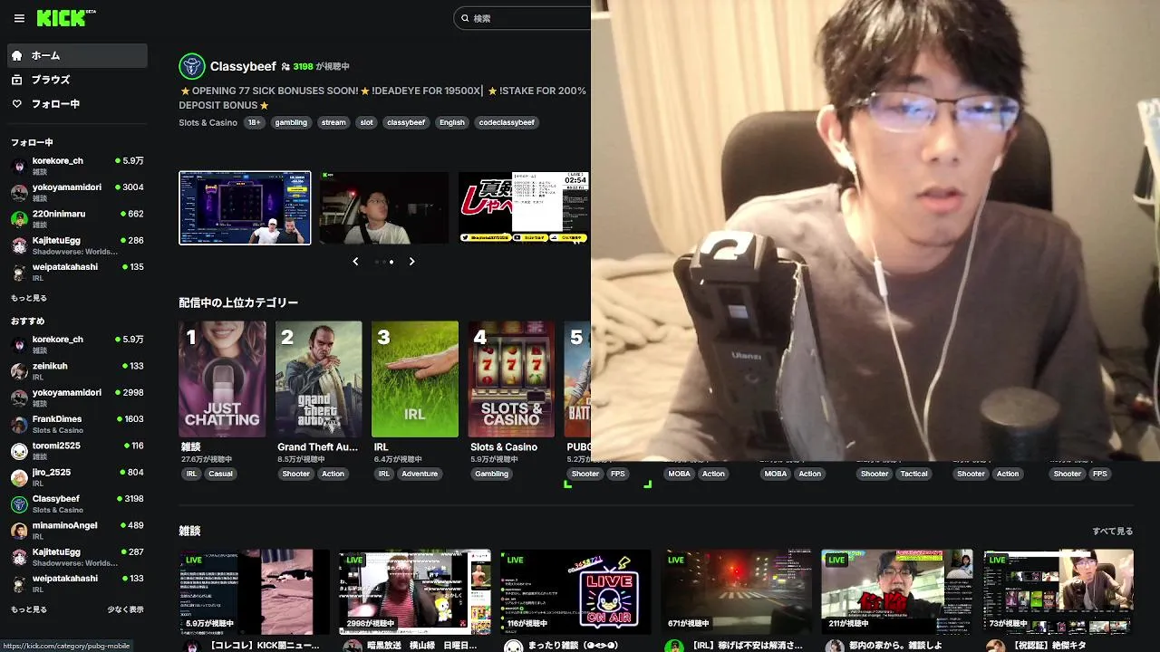The height and width of the screenshot is (652, 1160).
Task: Click inside the 検索 search field
Action: tap(526, 18)
